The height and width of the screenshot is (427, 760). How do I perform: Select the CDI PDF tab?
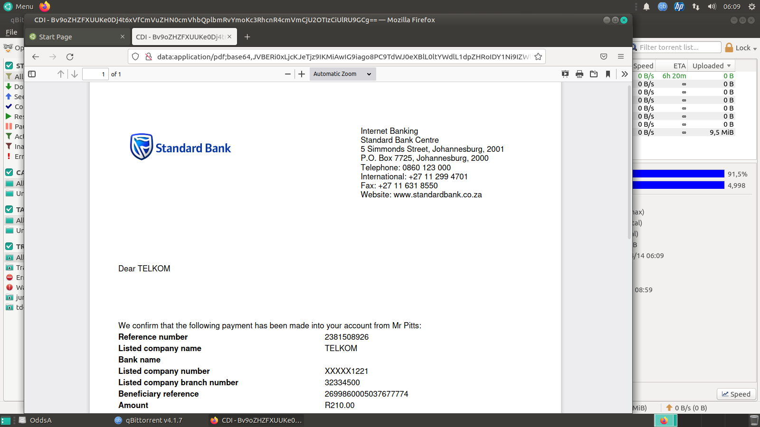click(184, 37)
